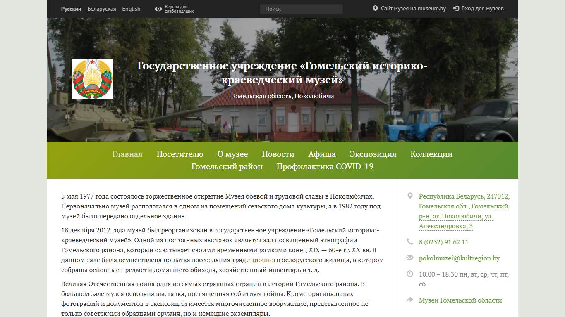Click email pokolmuzei@kultregion.by
Screen dimensions: 565x317
(x=459, y=258)
